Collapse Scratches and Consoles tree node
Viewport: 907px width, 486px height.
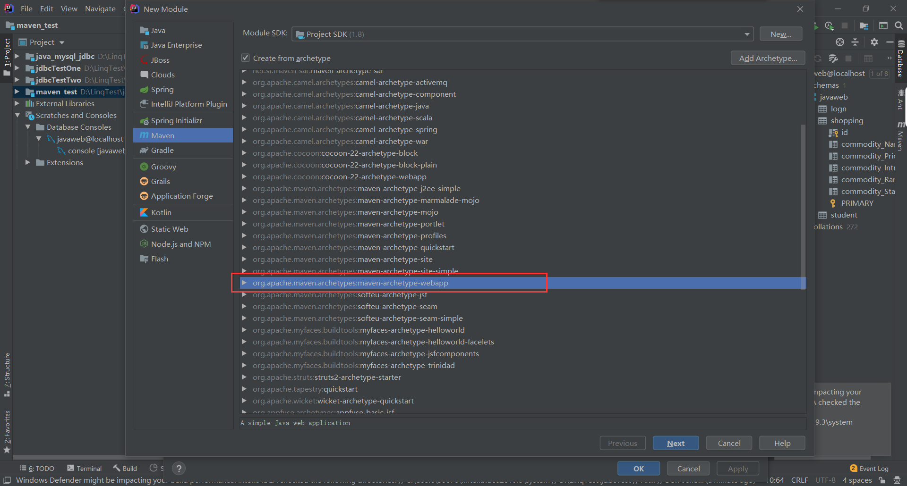pyautogui.click(x=17, y=116)
